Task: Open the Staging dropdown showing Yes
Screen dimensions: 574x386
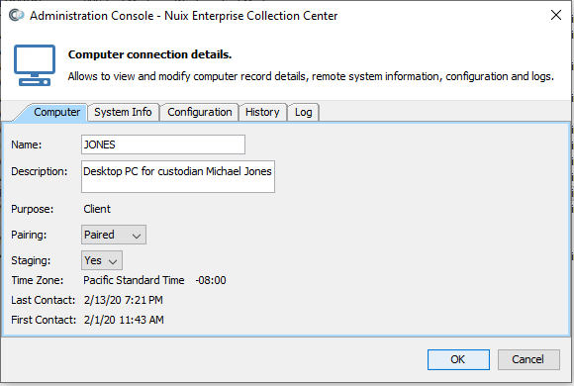Action: point(102,260)
